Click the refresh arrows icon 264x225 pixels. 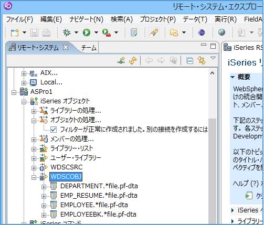133,60
